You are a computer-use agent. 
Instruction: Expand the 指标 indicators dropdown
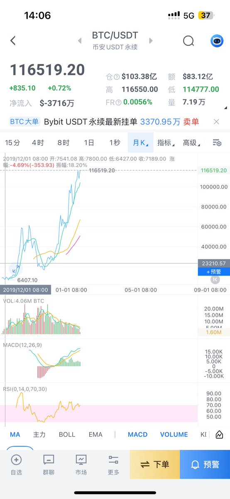166,143
